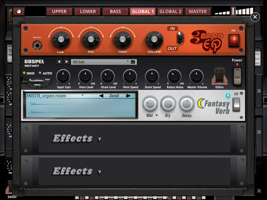The width and height of the screenshot is (267, 200).
Task: Click the Horn Level knob
Action: [x=85, y=77]
